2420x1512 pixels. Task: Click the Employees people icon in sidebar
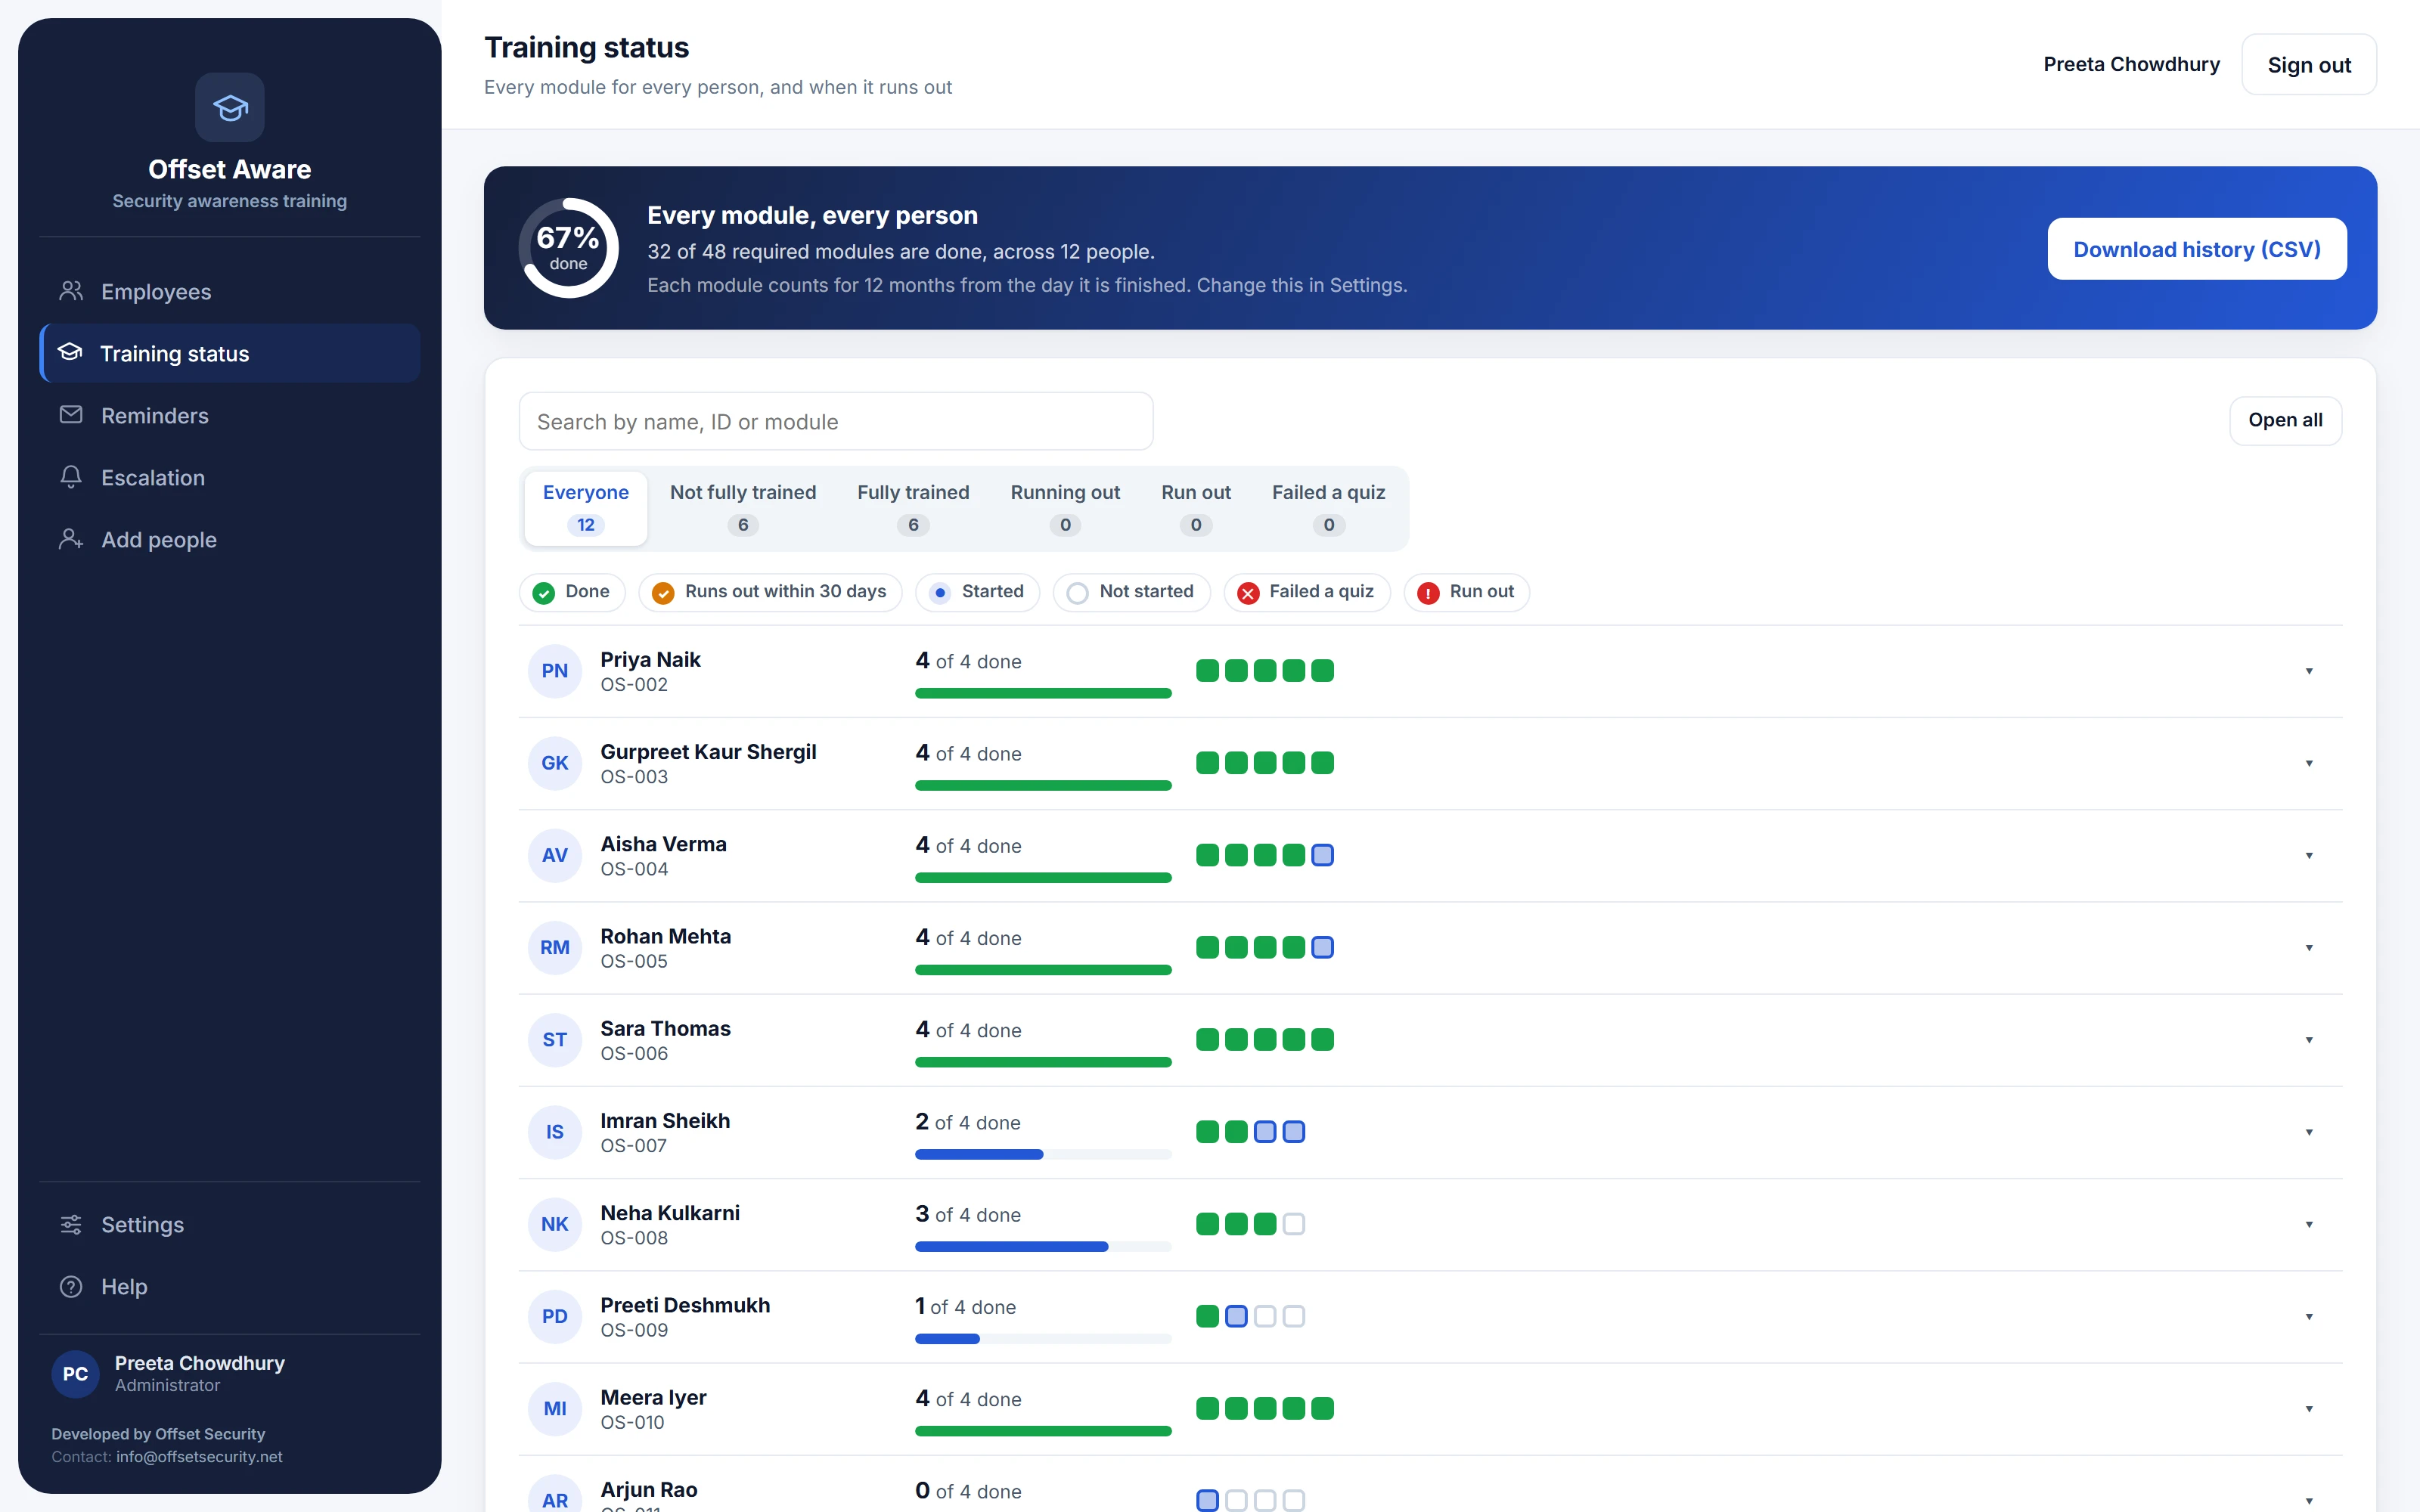(71, 291)
